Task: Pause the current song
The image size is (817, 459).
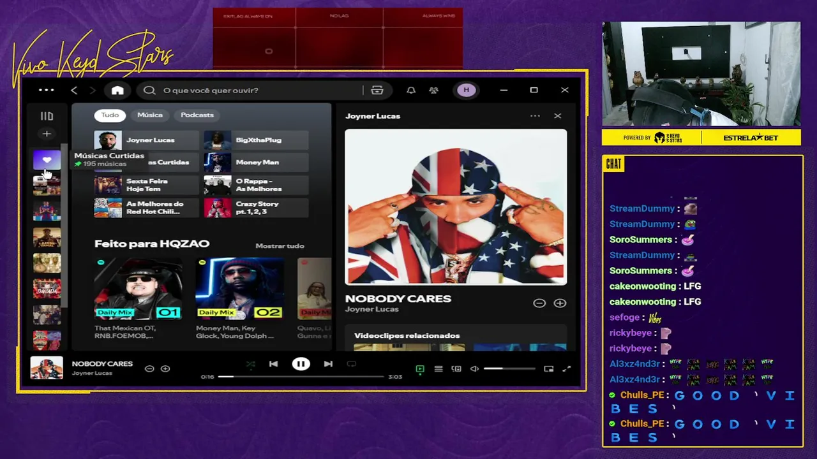Action: [x=301, y=364]
